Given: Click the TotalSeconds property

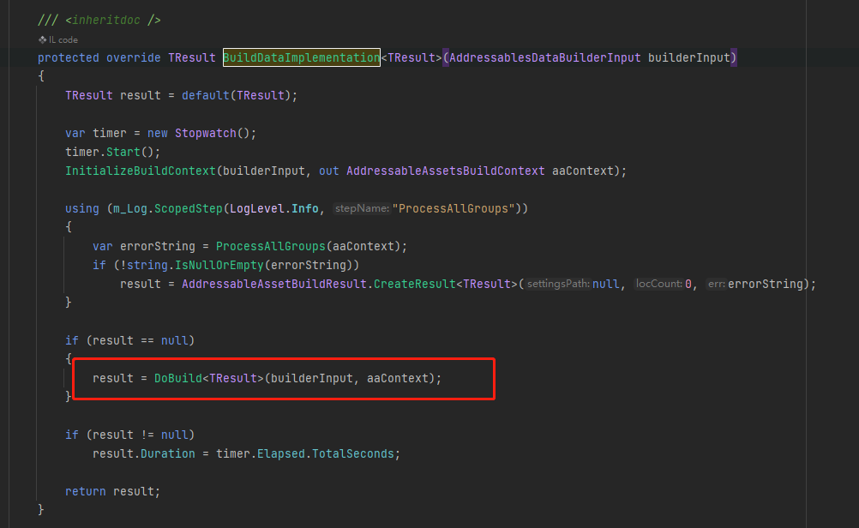Looking at the screenshot, I should pos(353,454).
